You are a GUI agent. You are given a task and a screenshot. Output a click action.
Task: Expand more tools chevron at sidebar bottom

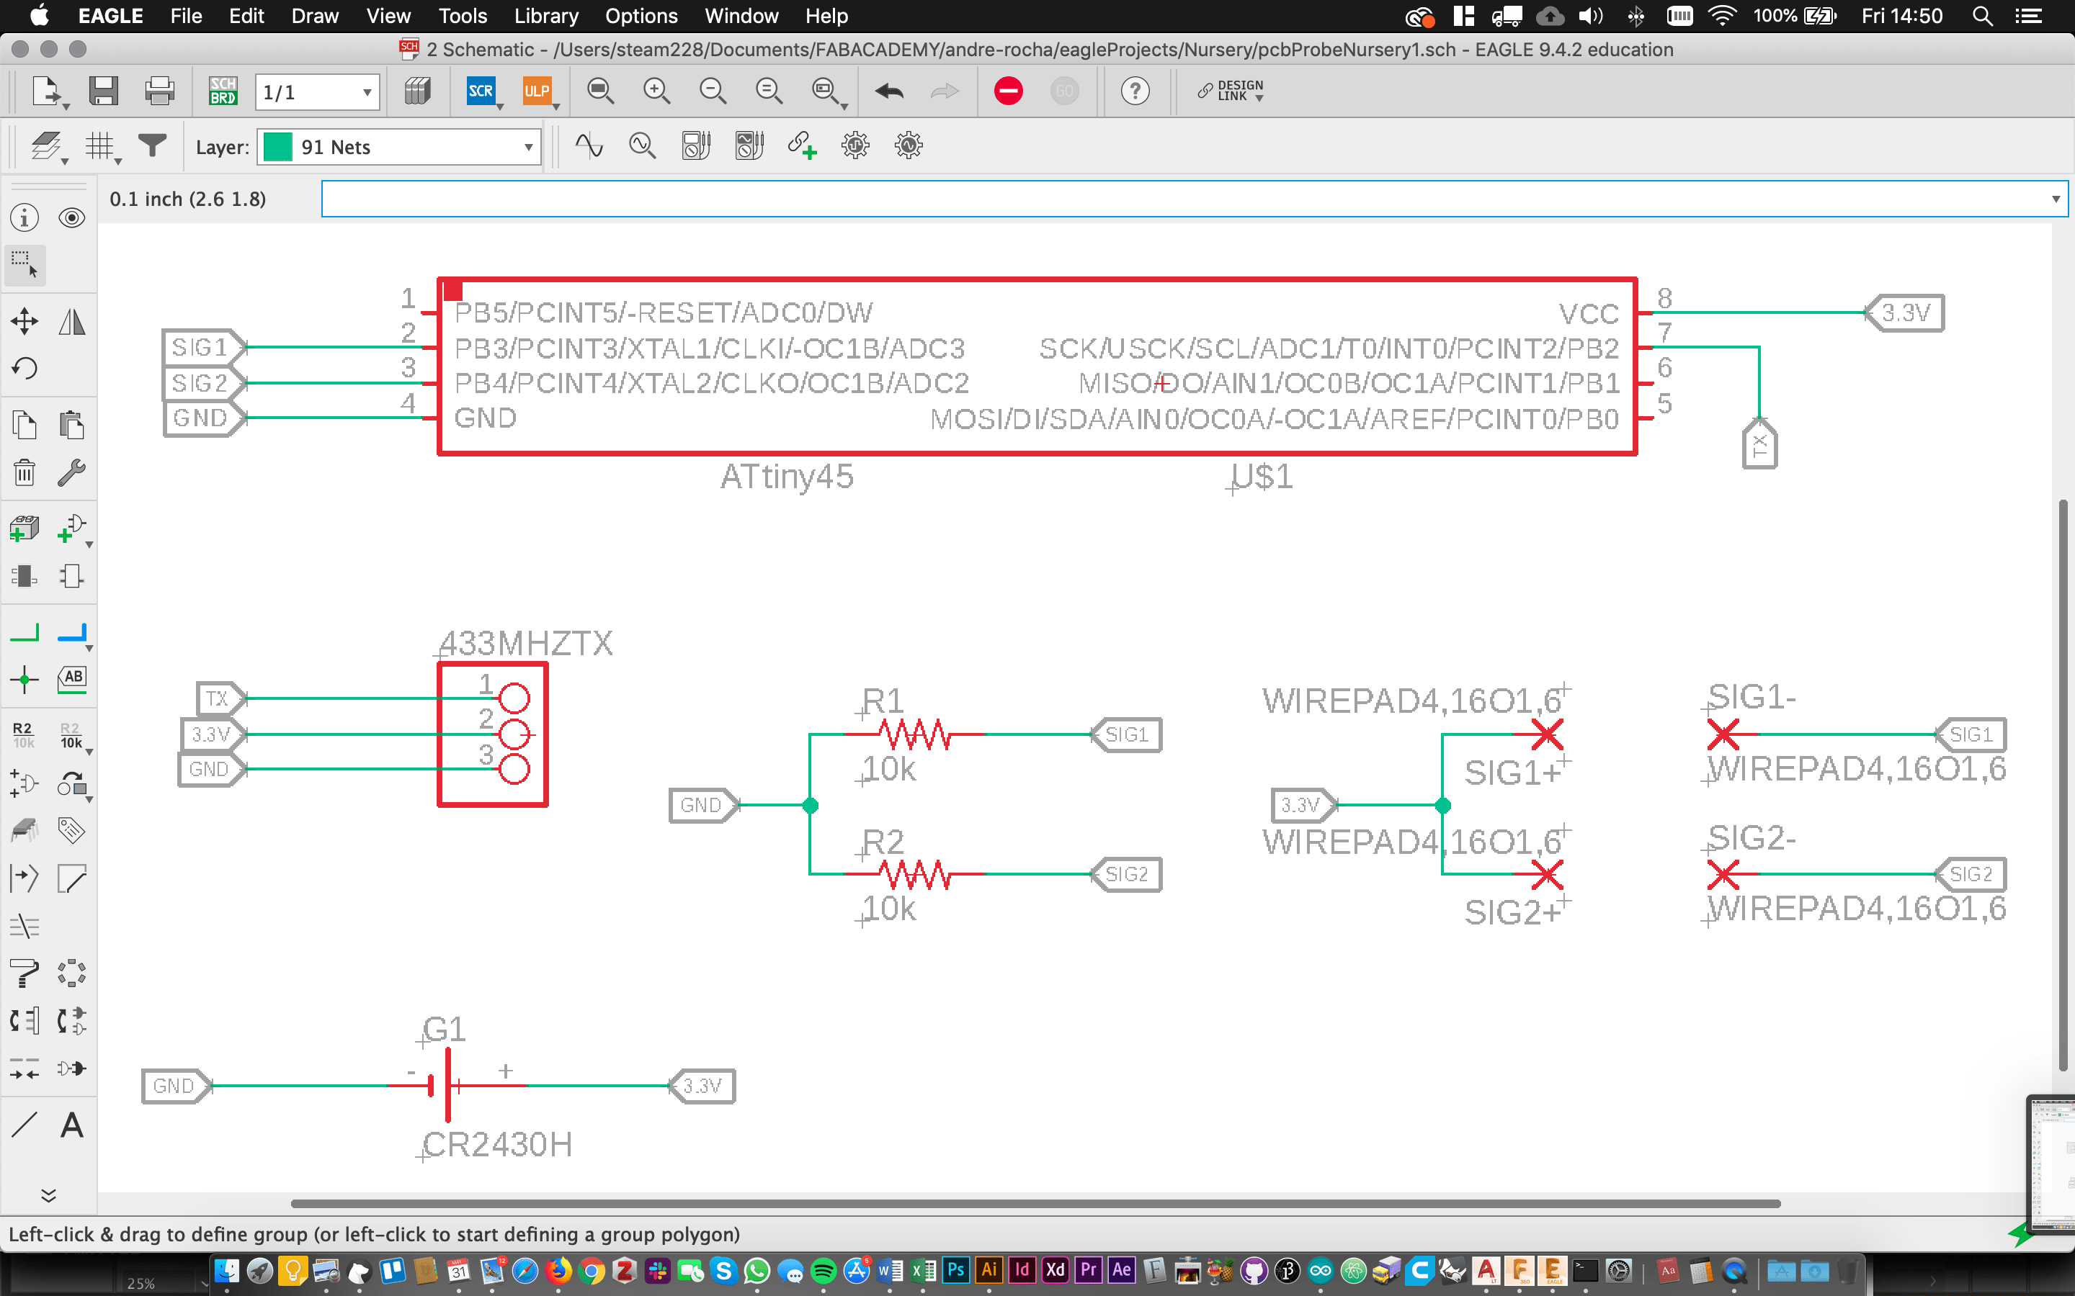point(49,1195)
